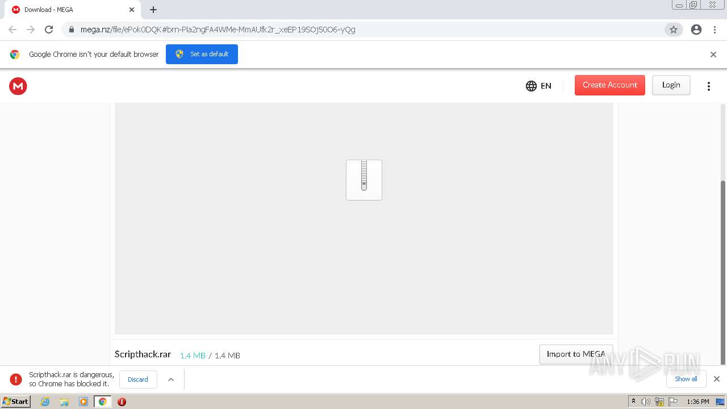Click the Scripthack.rar file name
Image resolution: width=727 pixels, height=409 pixels.
tap(143, 354)
